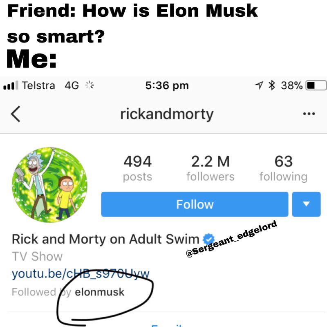This screenshot has width=327, height=327.
Task: Tap the Rick and Morty profile picture
Action: (49, 185)
